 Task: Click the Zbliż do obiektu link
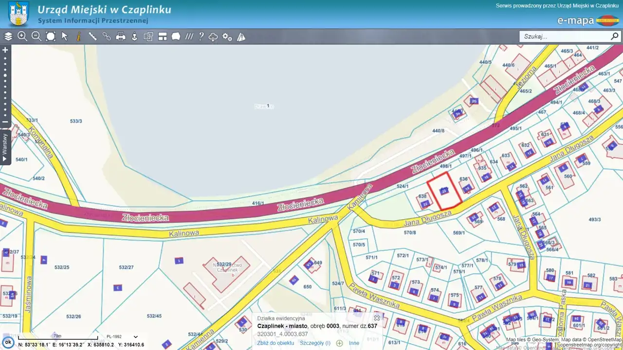pos(275,343)
